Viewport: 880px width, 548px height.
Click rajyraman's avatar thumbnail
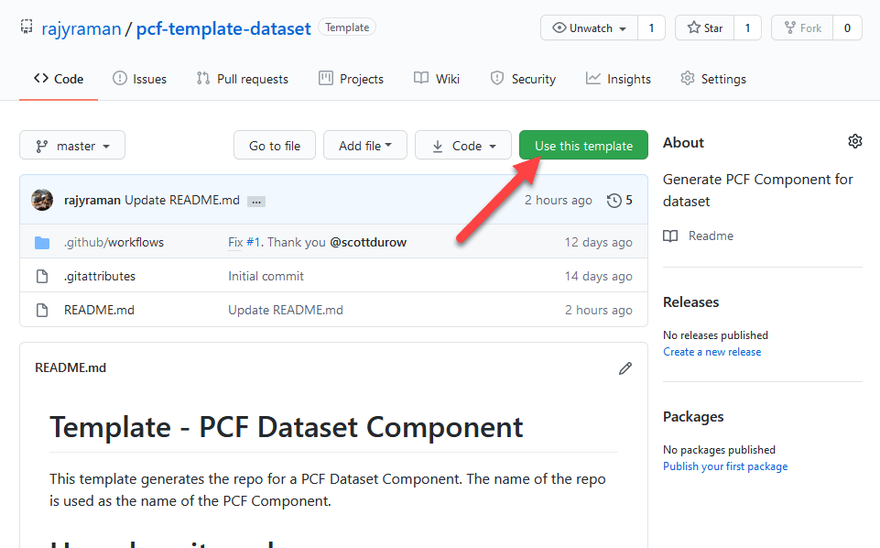pos(42,200)
